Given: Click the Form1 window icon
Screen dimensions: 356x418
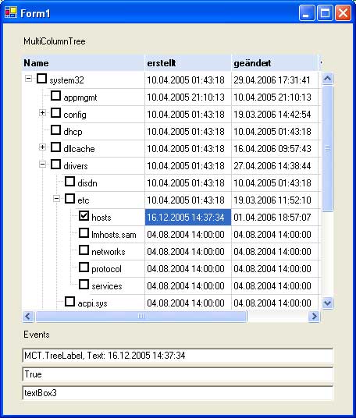Looking at the screenshot, I should click(x=11, y=12).
